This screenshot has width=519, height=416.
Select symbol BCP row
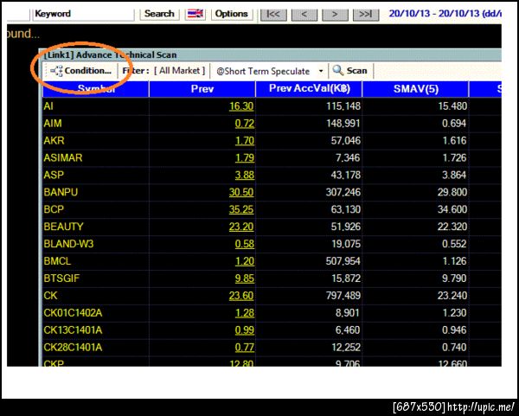pyautogui.click(x=54, y=209)
